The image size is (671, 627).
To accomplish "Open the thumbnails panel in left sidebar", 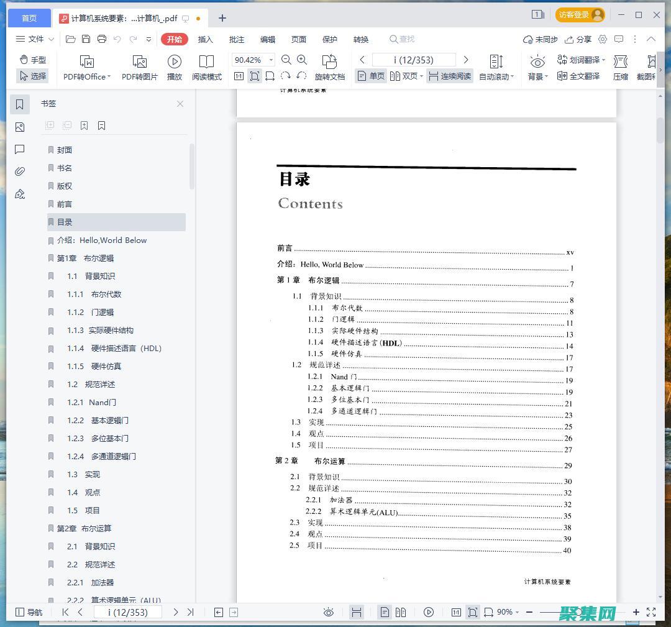I will tap(19, 127).
